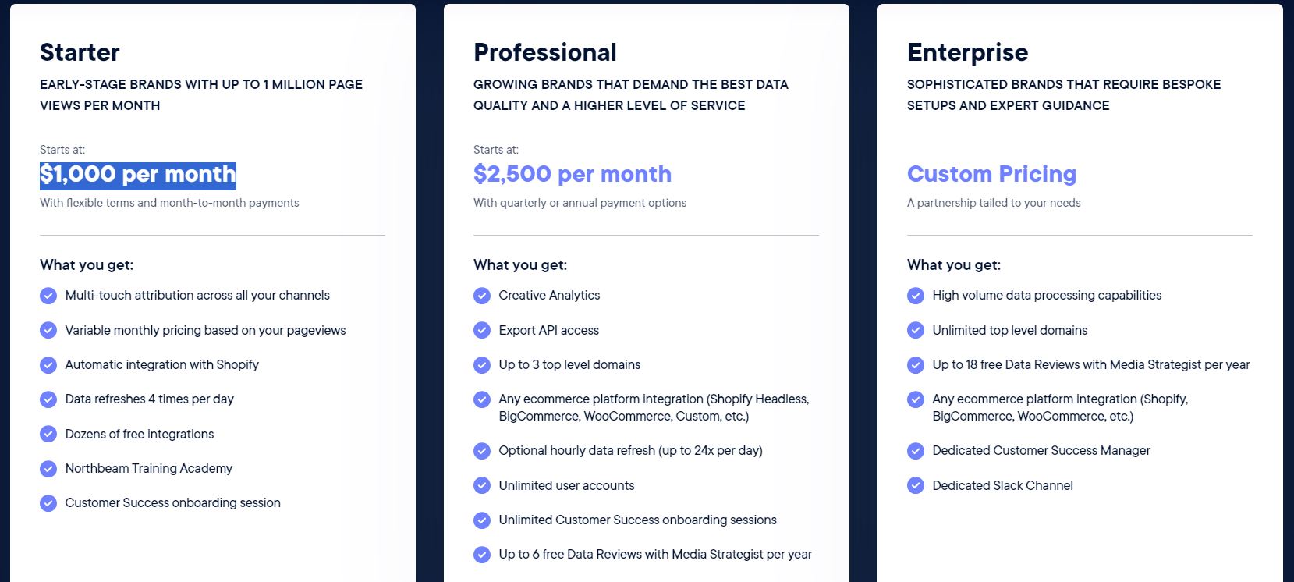Click the checkmark beside Unlimited top level domains

916,331
